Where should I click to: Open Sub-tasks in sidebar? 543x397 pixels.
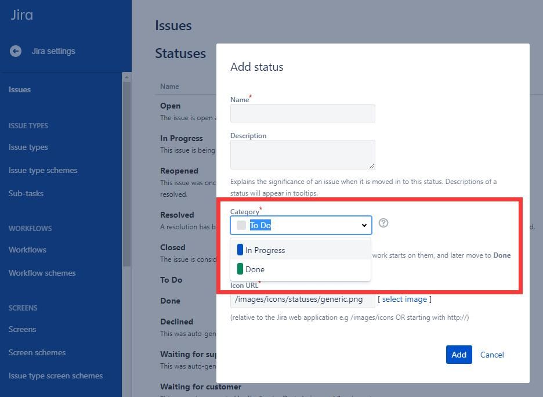(26, 194)
